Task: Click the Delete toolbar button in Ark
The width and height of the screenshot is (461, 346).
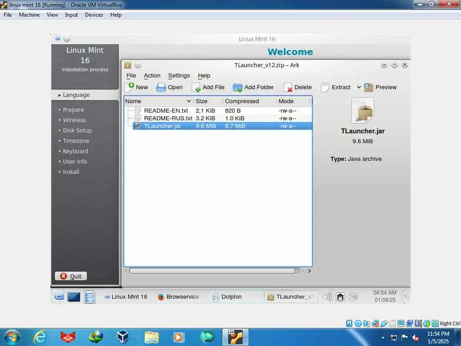Action: click(x=298, y=87)
